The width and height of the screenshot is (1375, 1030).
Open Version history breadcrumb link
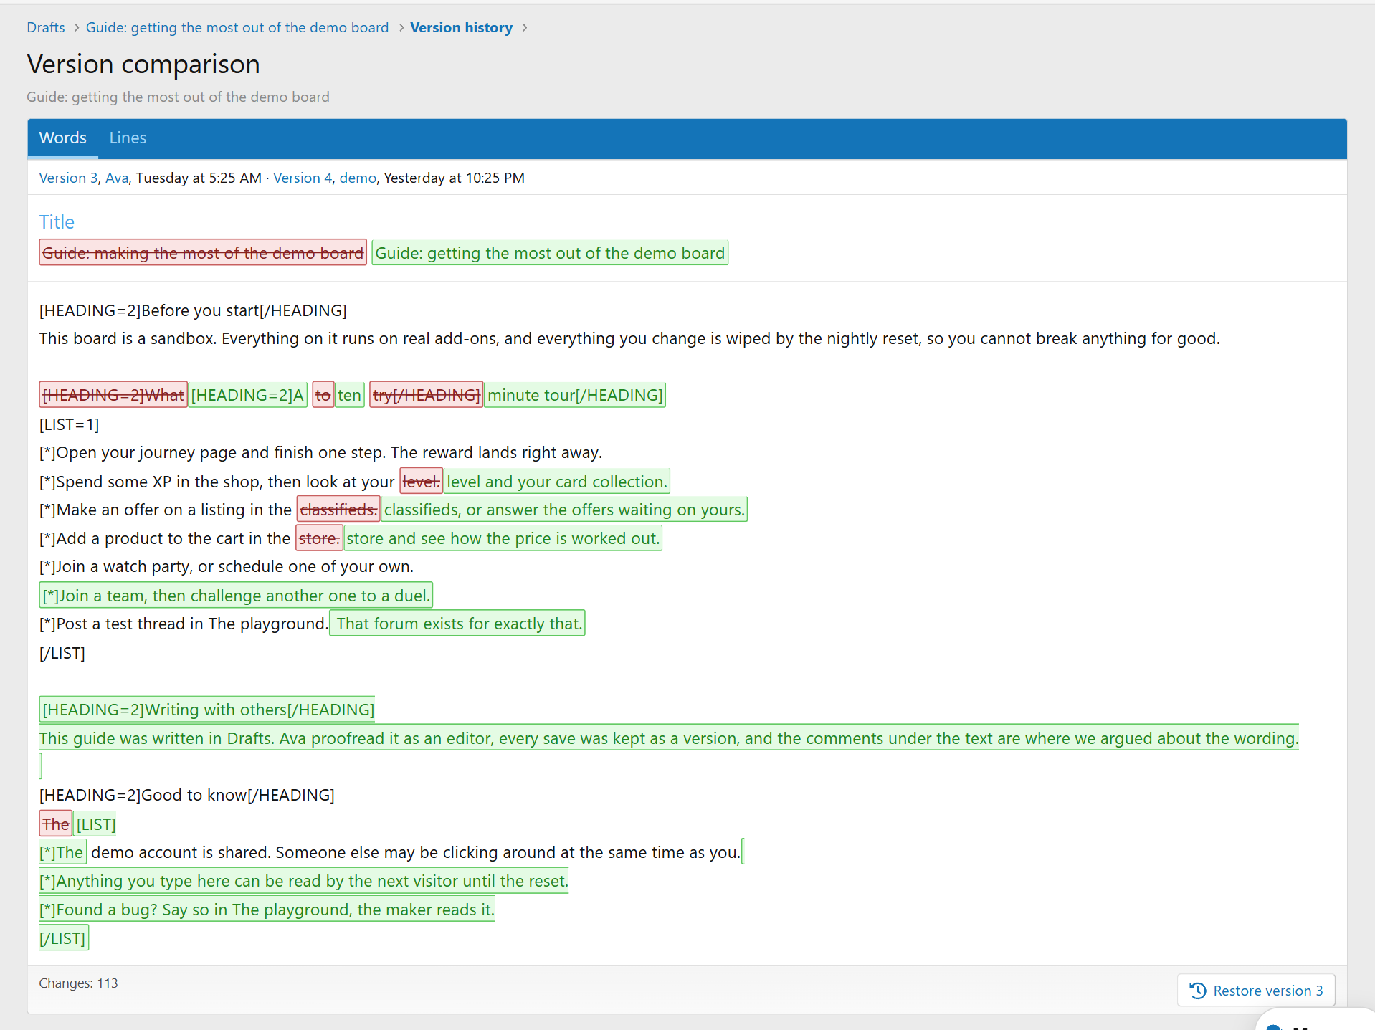(461, 27)
